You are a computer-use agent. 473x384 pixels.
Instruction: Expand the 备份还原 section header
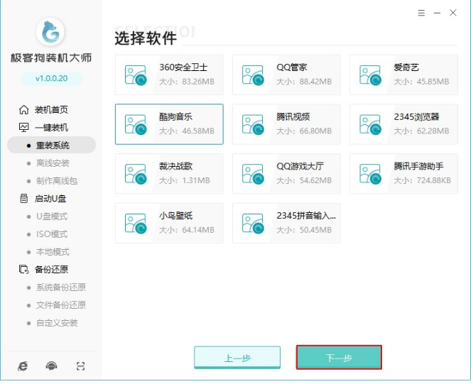(51, 269)
